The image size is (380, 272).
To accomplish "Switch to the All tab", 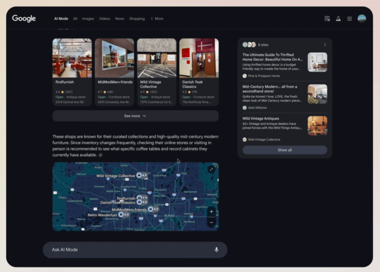I will click(x=75, y=19).
